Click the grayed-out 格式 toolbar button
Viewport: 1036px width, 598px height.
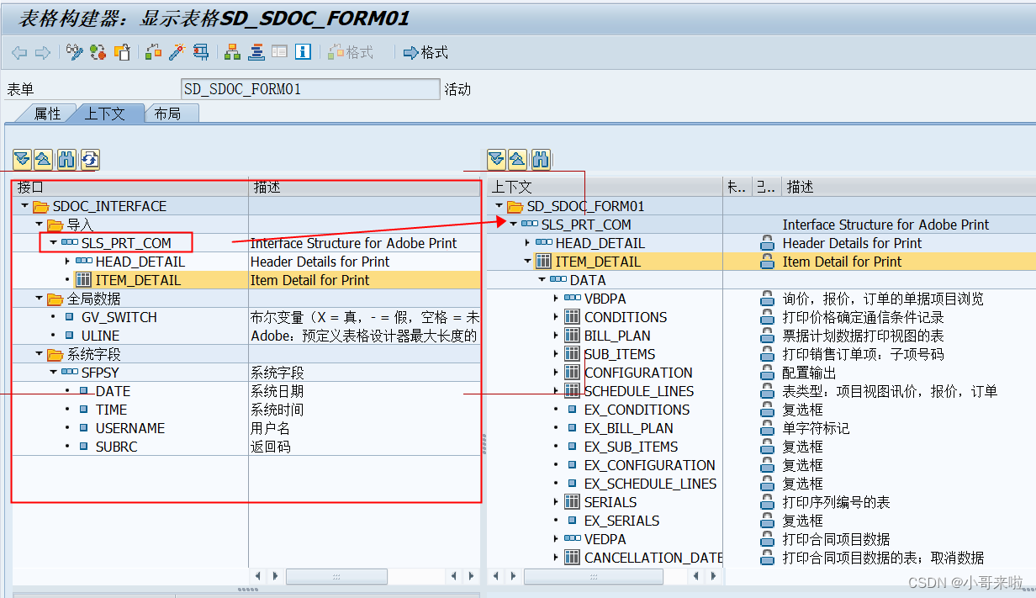(x=351, y=52)
